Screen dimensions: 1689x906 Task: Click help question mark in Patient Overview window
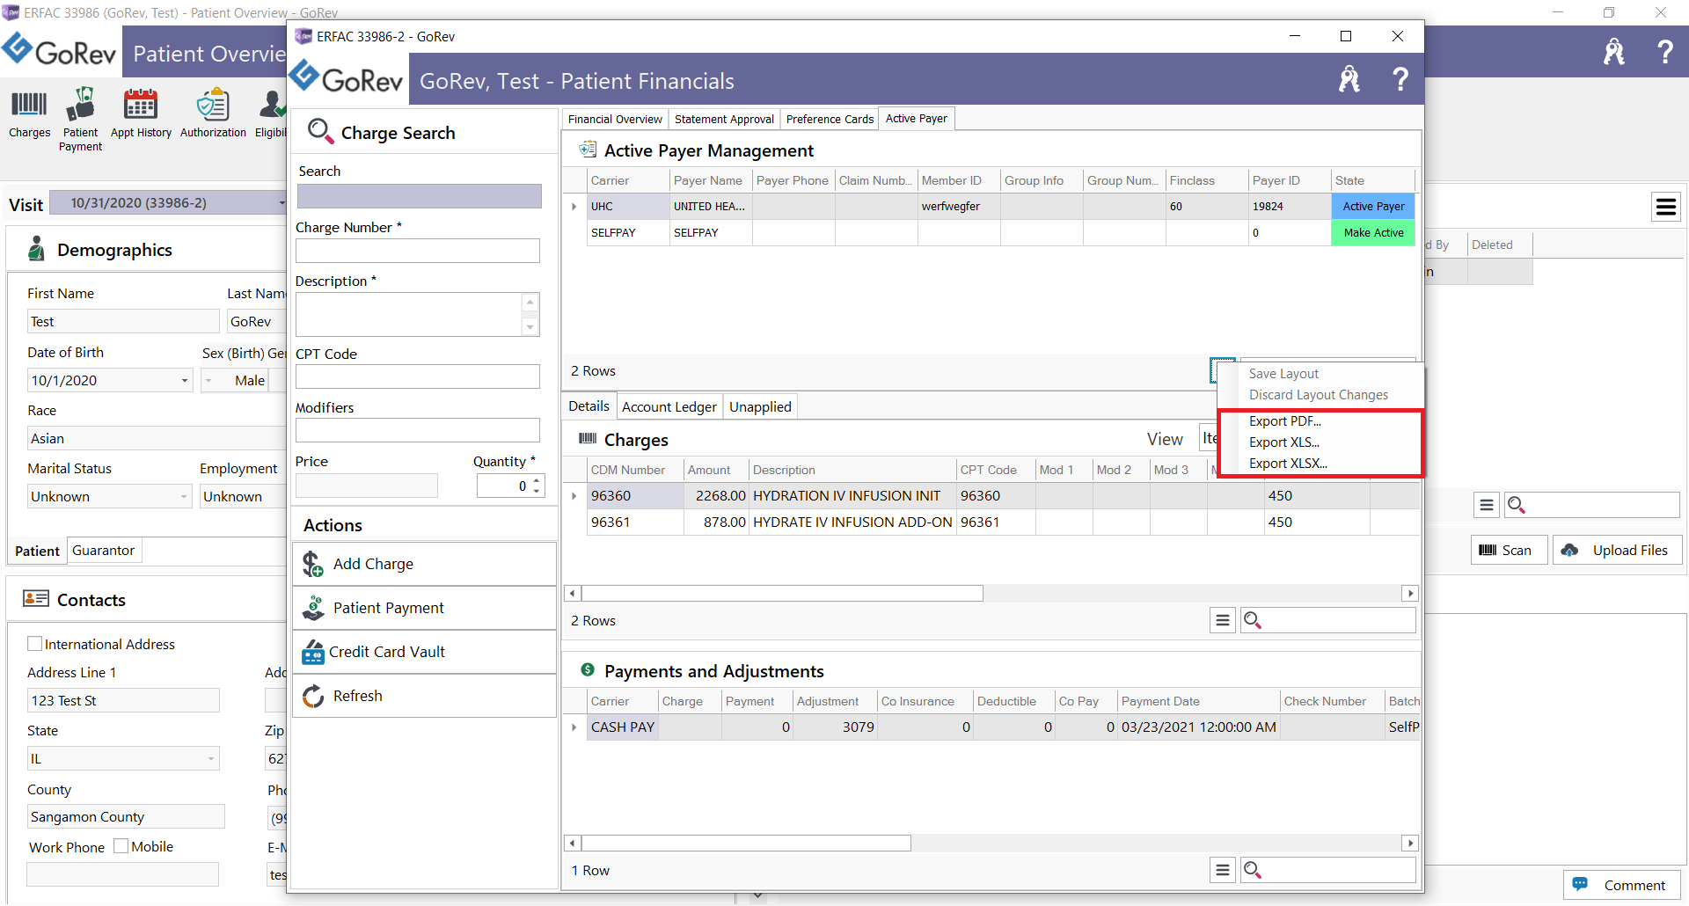click(1664, 52)
